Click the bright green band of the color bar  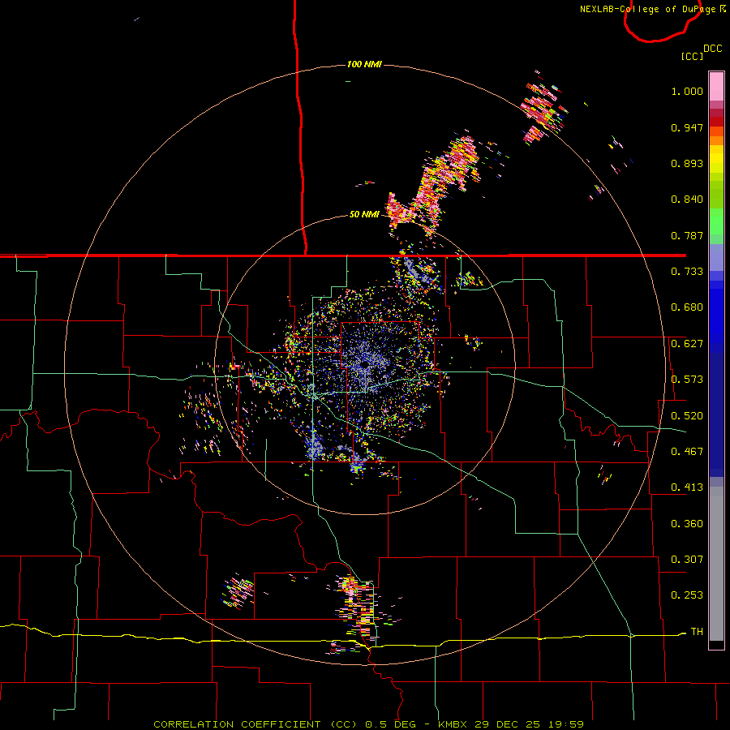tap(716, 221)
